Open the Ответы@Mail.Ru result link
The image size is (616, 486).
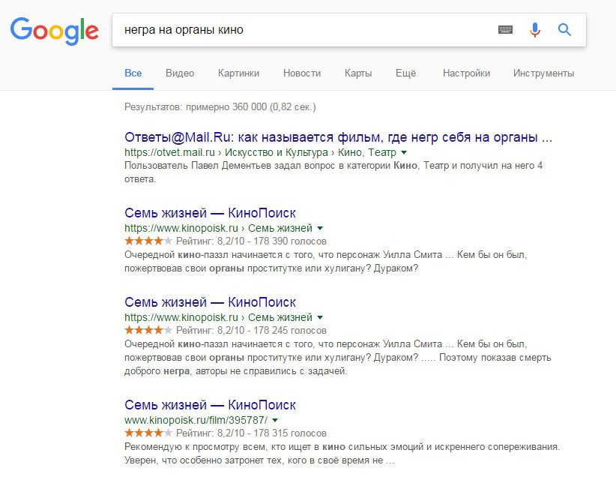pos(339,137)
